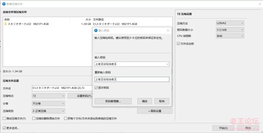Open the 压缩方法 LZMA2 dropdown
The height and width of the screenshot is (133, 263).
[x=242, y=23]
